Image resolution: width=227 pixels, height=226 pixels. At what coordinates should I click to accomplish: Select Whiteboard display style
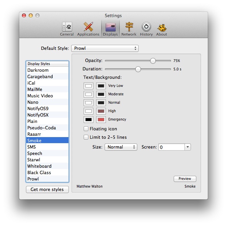click(x=47, y=166)
